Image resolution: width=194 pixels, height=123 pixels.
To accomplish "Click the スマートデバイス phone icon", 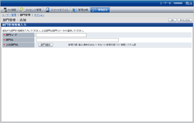I will point(48,10).
